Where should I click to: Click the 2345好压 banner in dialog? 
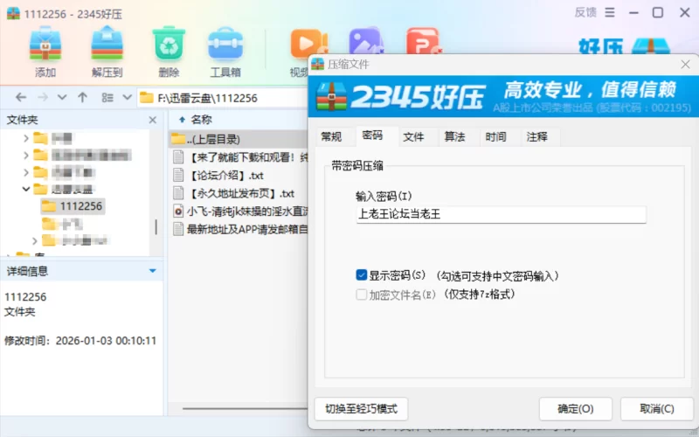click(x=503, y=96)
